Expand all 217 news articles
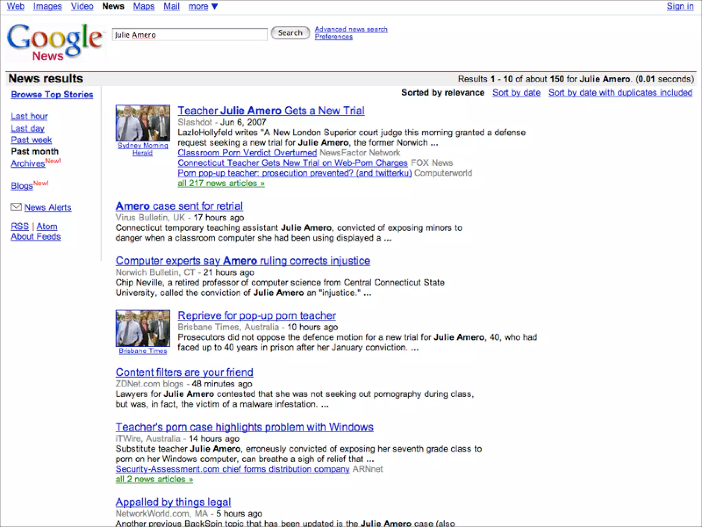The height and width of the screenshot is (527, 702). coord(221,183)
